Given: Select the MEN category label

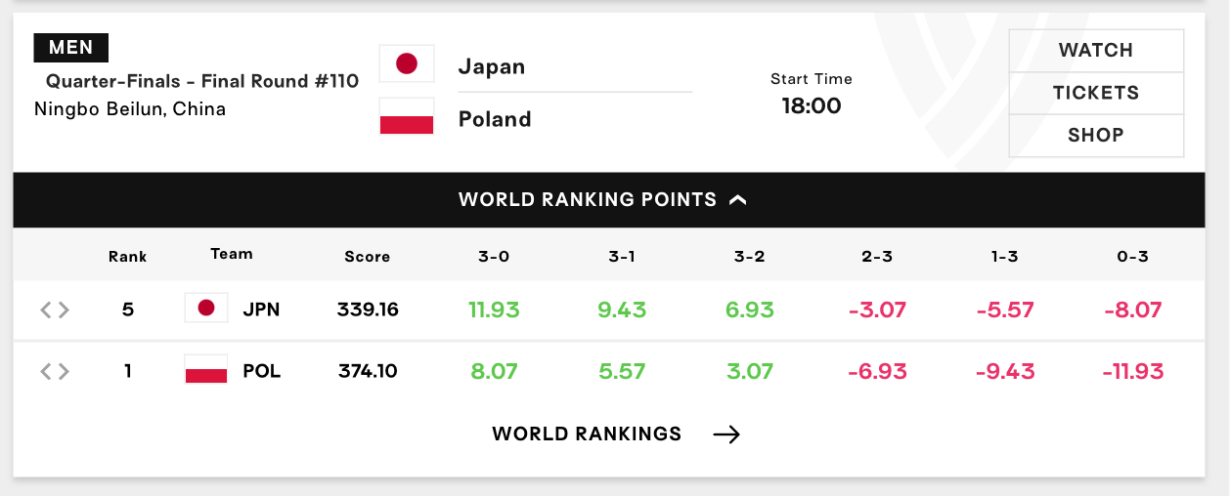Looking at the screenshot, I should pos(71,48).
